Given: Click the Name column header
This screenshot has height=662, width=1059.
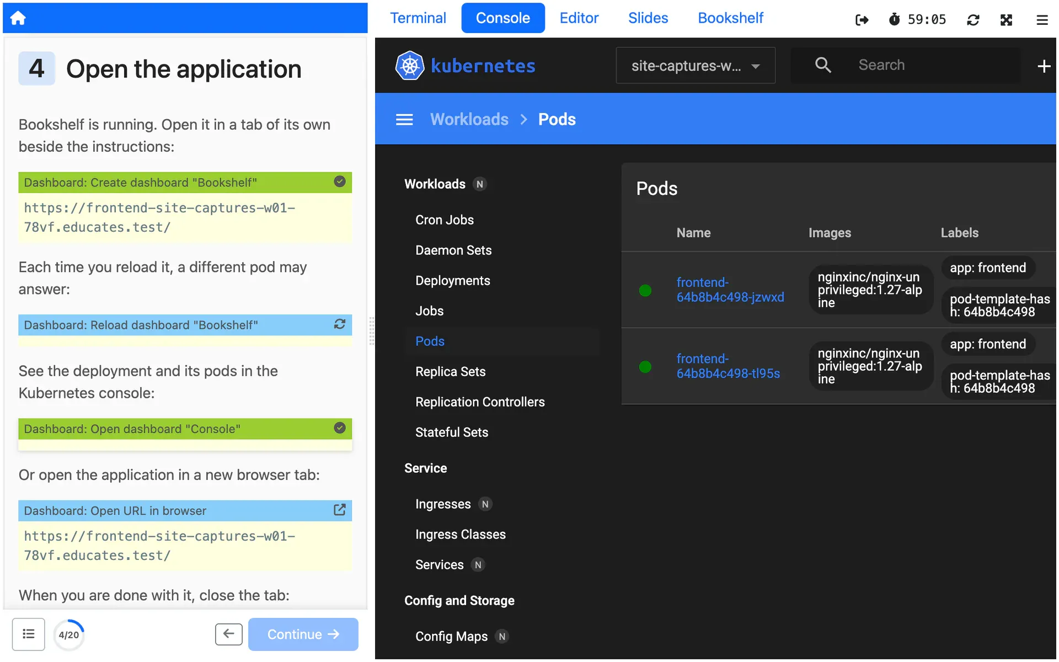Looking at the screenshot, I should click(x=693, y=233).
